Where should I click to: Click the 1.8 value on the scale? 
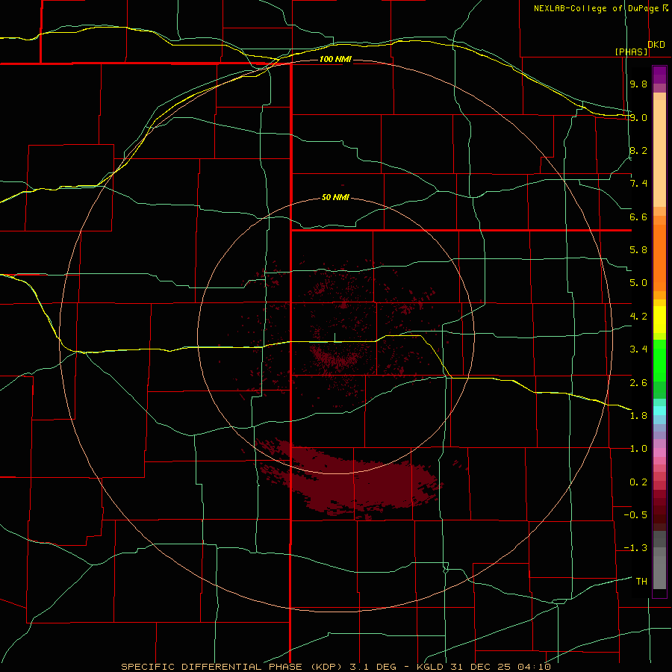click(x=638, y=416)
